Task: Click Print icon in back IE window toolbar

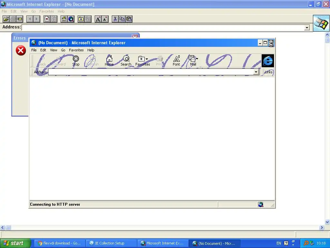Action: click(13, 19)
